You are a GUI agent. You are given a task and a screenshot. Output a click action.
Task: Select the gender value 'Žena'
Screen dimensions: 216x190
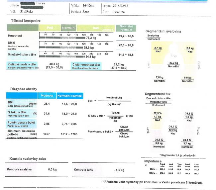point(86,12)
